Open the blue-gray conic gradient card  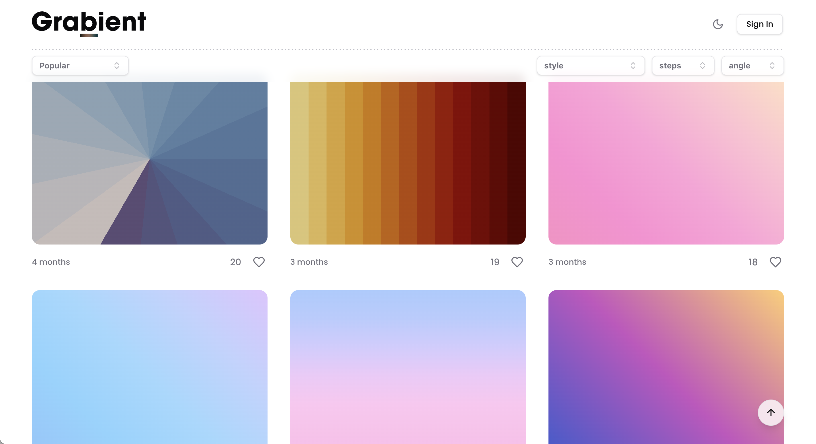[150, 163]
